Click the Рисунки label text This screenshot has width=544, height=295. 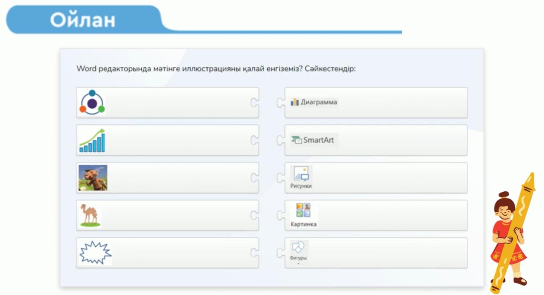click(x=301, y=186)
